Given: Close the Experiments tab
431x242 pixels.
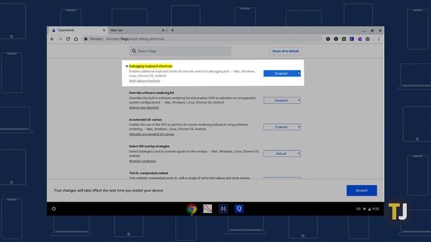Looking at the screenshot, I should coord(104,30).
